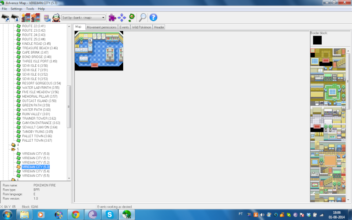Select VIRIDIAN CITY (5.5) map
Viewport: 352px width, 220px height.
(36, 176)
